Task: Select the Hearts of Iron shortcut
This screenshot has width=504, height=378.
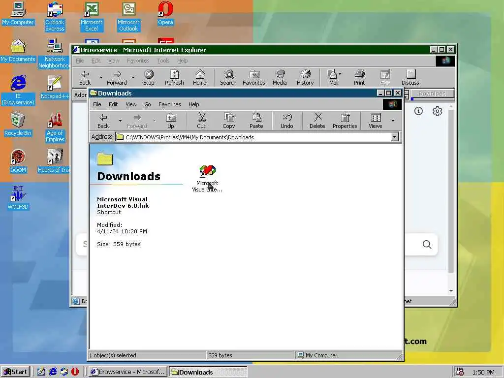Action: (x=54, y=161)
